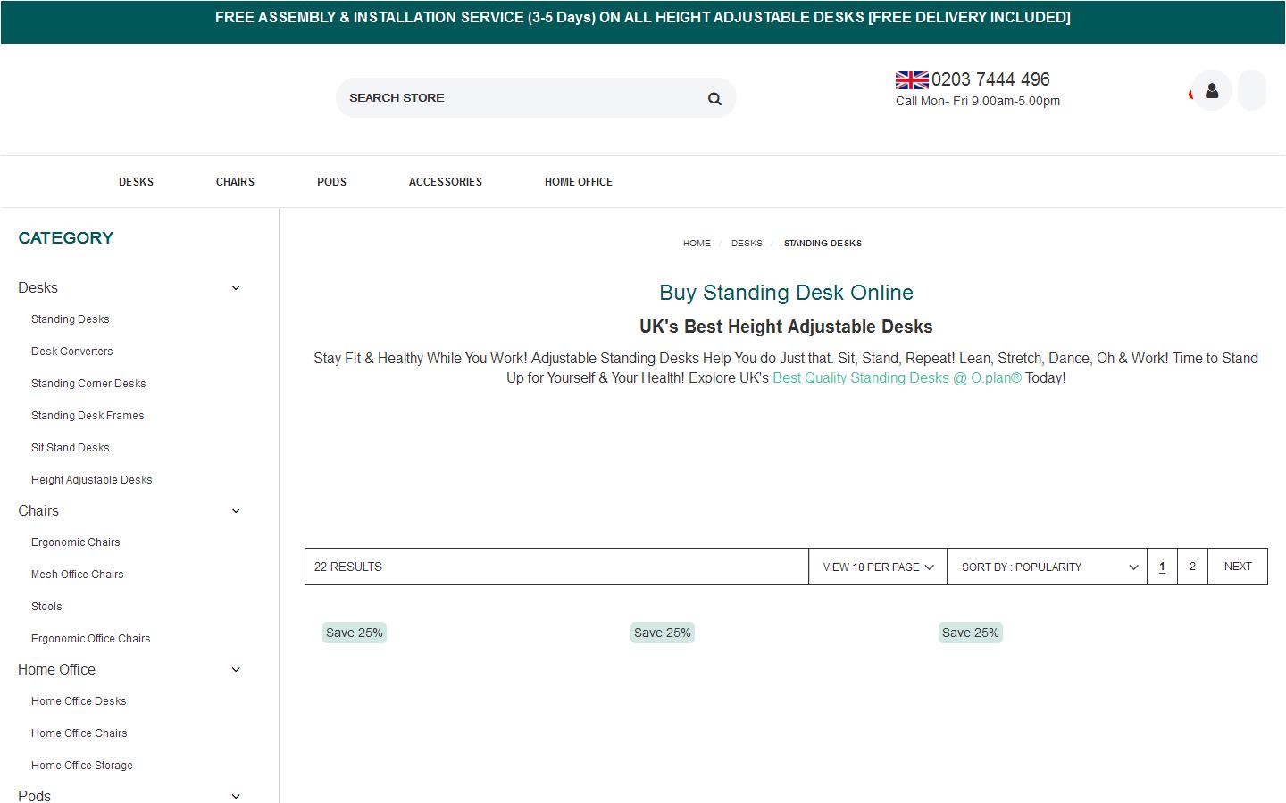1286x803 pixels.
Task: Open the Accessories navigation menu
Action: 445,182
